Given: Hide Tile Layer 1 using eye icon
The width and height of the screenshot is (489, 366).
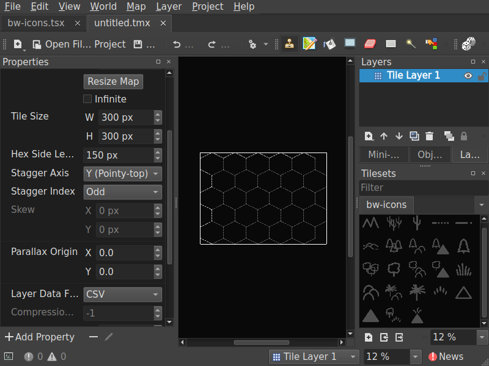Looking at the screenshot, I should [x=468, y=76].
